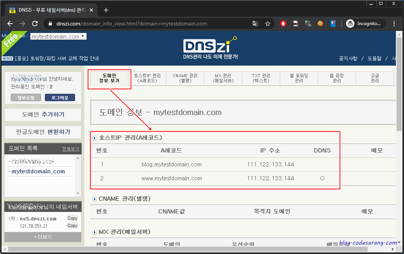Viewport: 404px width, 254px height.
Task: Click IP 111.122.133.144 in row 2
Action: coord(270,178)
